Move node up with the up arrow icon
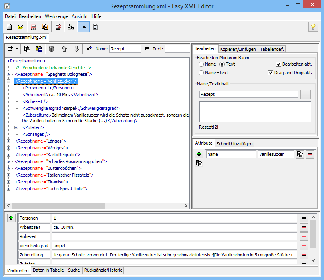The image size is (324, 280). point(64,49)
